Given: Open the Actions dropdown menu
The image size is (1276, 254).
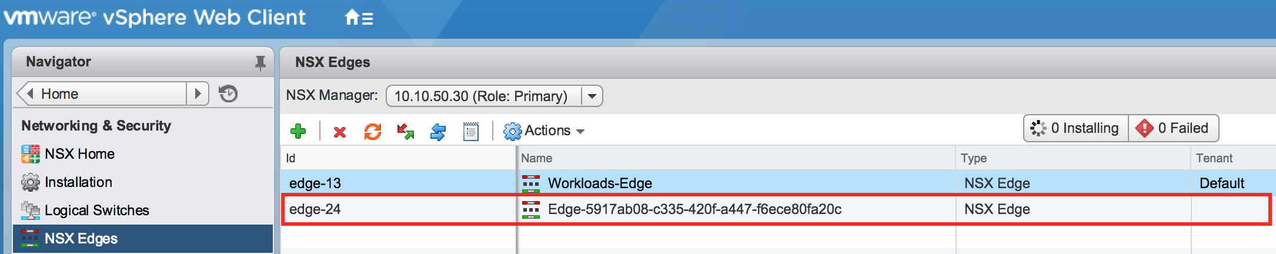Looking at the screenshot, I should point(544,131).
